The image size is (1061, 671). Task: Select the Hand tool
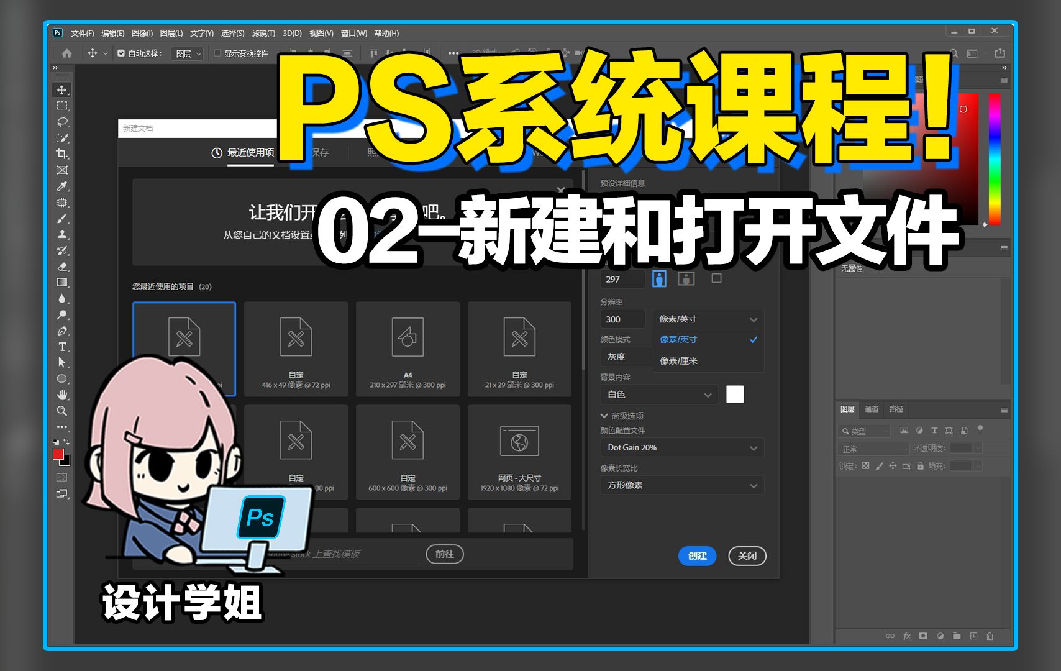[x=61, y=395]
